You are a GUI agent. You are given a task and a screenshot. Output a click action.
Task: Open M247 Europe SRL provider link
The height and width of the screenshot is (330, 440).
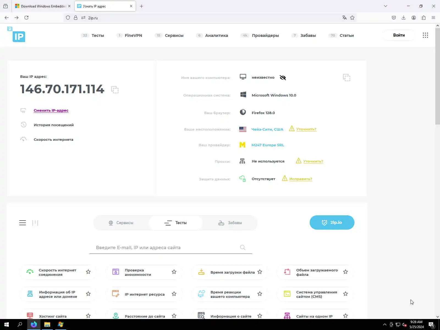tap(268, 145)
